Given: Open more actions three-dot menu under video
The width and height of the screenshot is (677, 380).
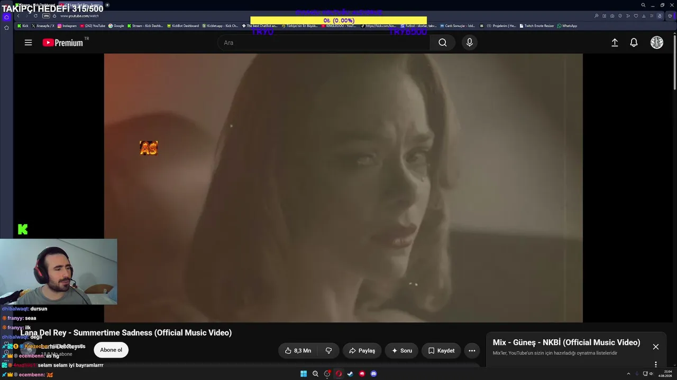Looking at the screenshot, I should 472,350.
